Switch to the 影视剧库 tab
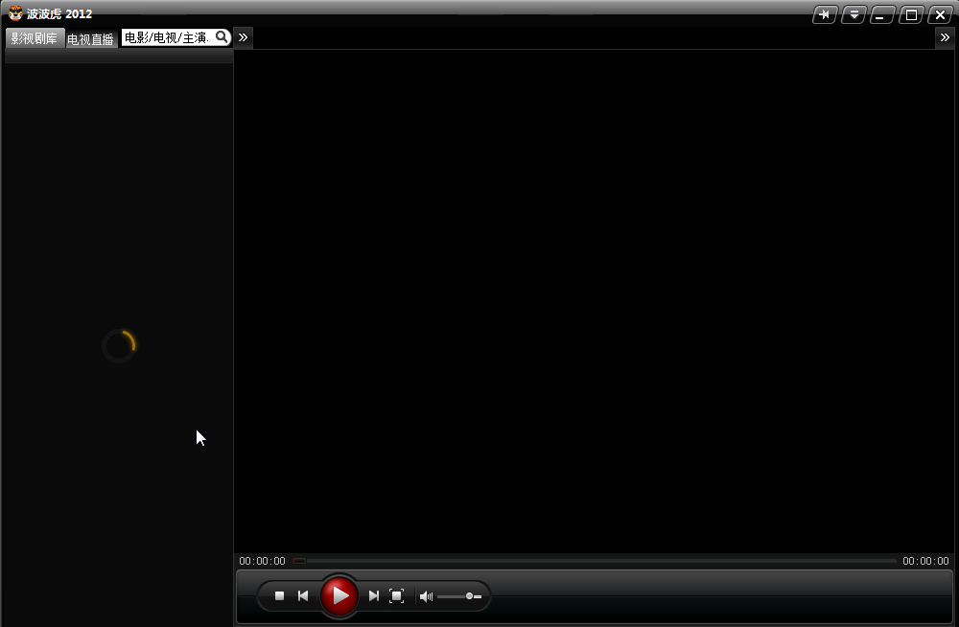959x627 pixels. pos(35,39)
